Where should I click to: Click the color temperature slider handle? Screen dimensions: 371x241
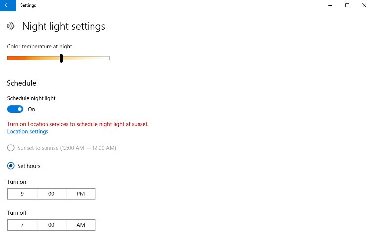(x=61, y=58)
